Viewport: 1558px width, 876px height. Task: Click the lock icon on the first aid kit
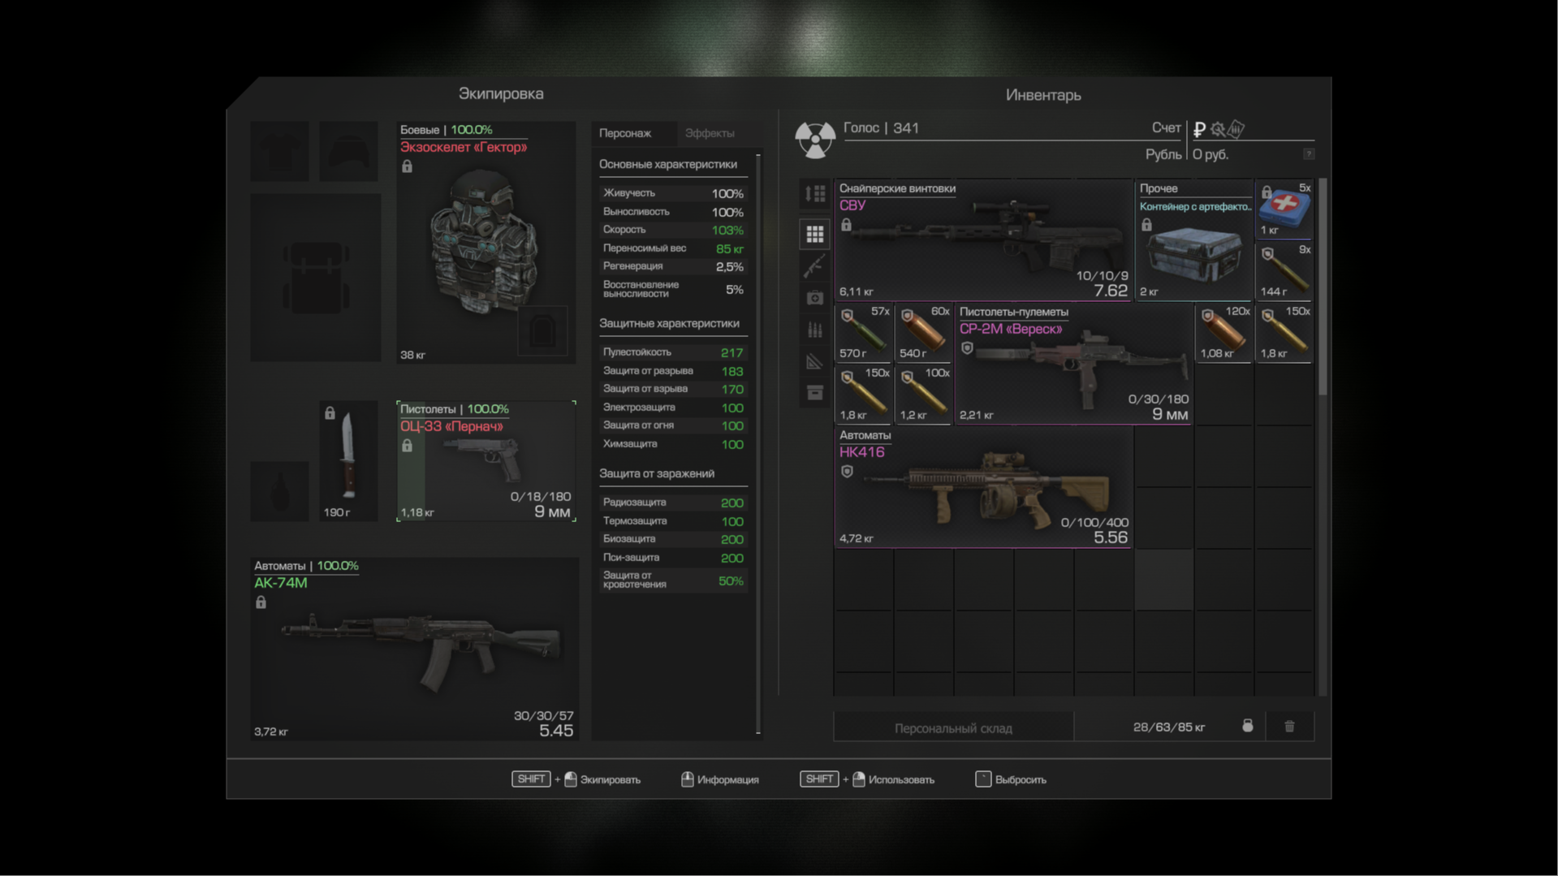point(1267,192)
